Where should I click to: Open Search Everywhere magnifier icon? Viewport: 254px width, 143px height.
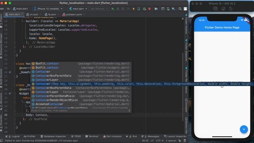tap(180, 9)
